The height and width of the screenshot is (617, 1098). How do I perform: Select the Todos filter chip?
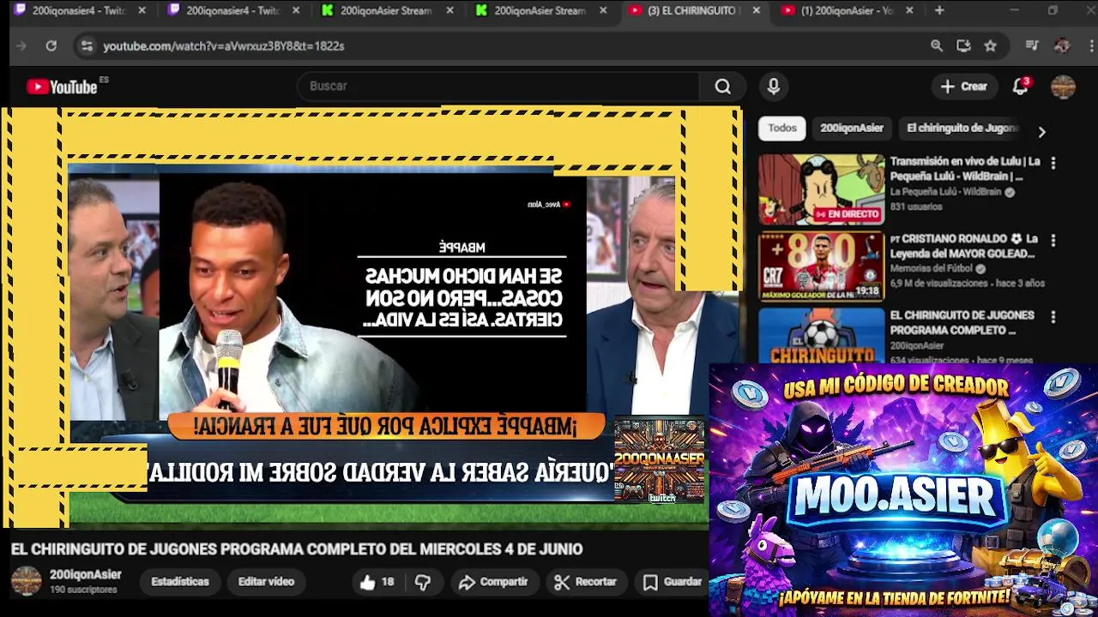coord(781,129)
